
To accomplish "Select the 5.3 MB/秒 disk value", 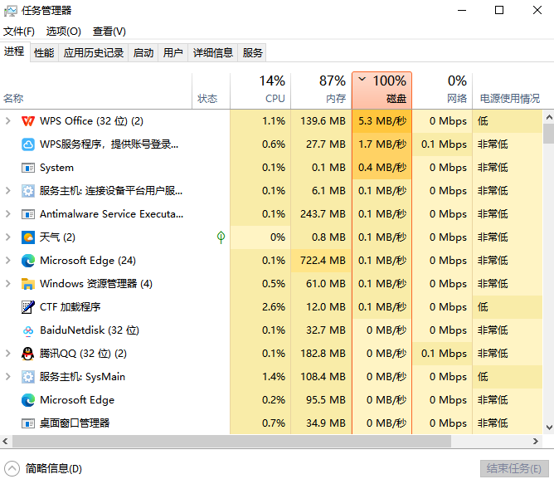I will click(382, 121).
